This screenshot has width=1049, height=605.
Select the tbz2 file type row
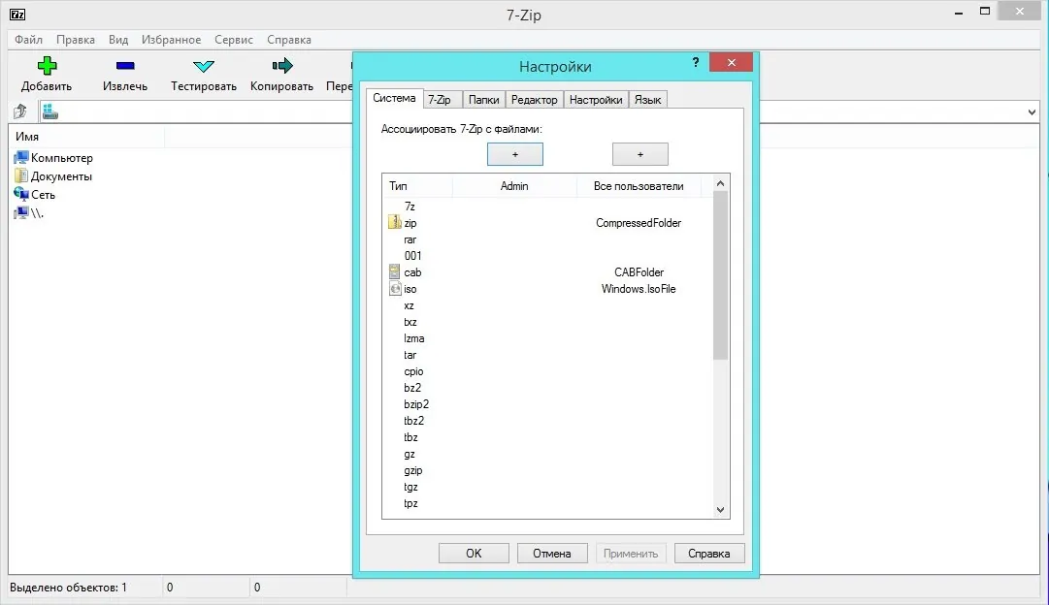coord(547,421)
